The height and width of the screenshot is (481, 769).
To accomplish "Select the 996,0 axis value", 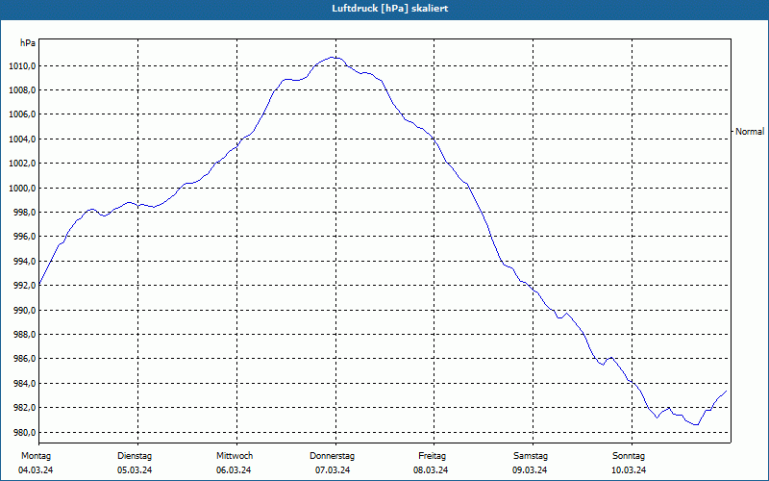I will pos(23,237).
